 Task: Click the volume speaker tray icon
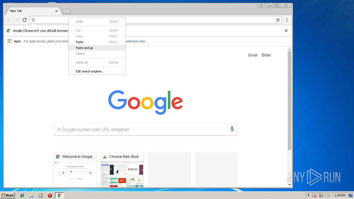click(x=328, y=195)
